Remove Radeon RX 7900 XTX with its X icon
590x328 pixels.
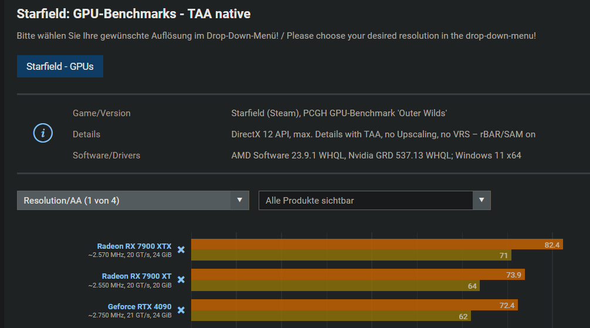181,250
